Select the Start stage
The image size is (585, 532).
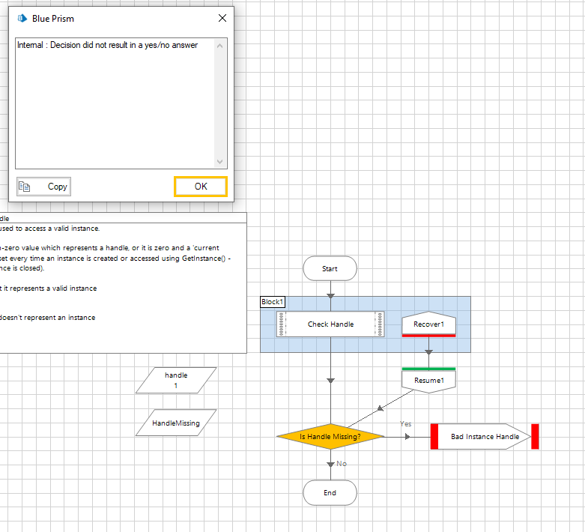pyautogui.click(x=330, y=268)
